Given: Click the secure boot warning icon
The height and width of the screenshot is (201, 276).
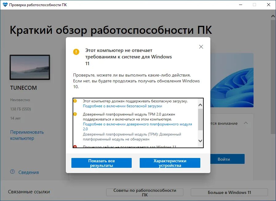Looking at the screenshot, I should (x=75, y=101).
